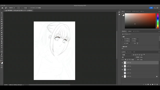This screenshot has height=90, width=160.
Task: Add a layer mask
Action: pyautogui.click(x=148, y=84)
